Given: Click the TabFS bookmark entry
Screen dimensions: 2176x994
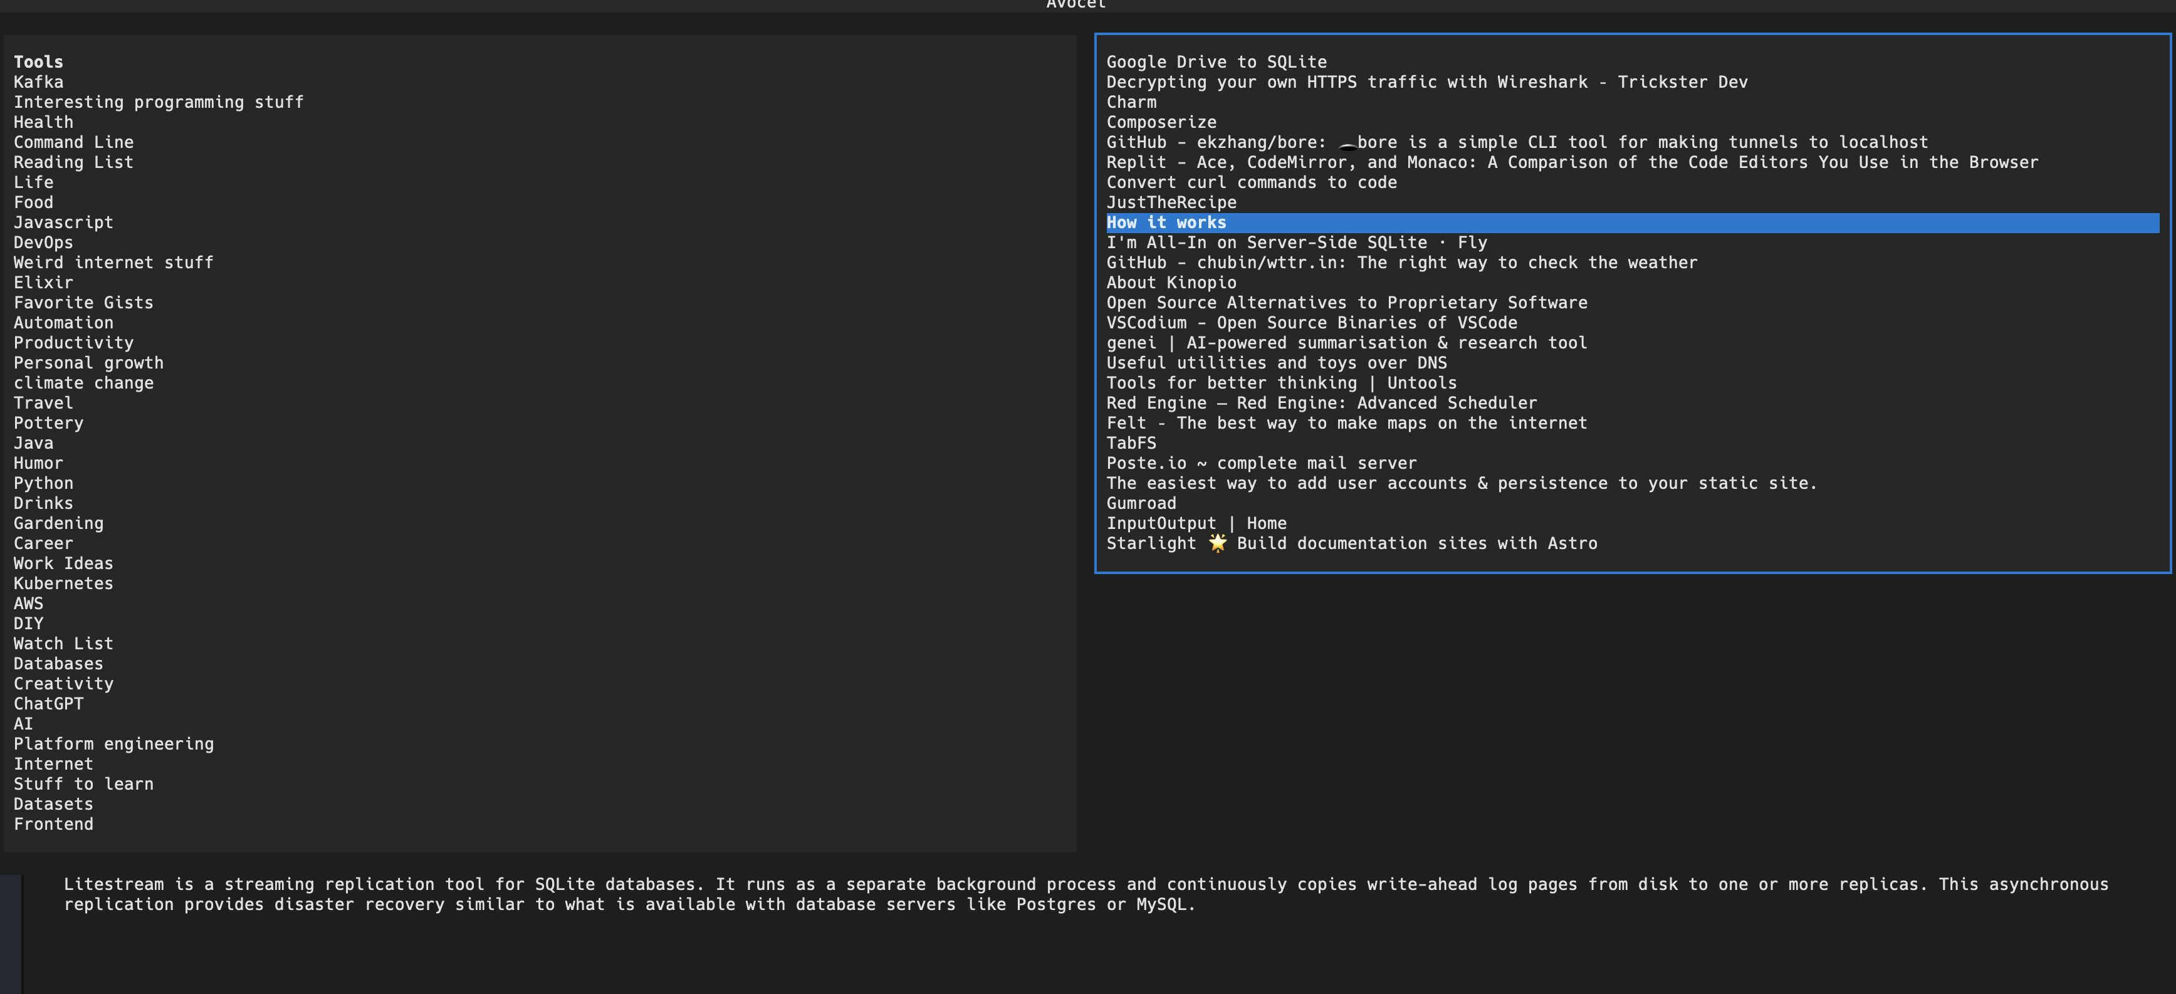Looking at the screenshot, I should 1131,443.
